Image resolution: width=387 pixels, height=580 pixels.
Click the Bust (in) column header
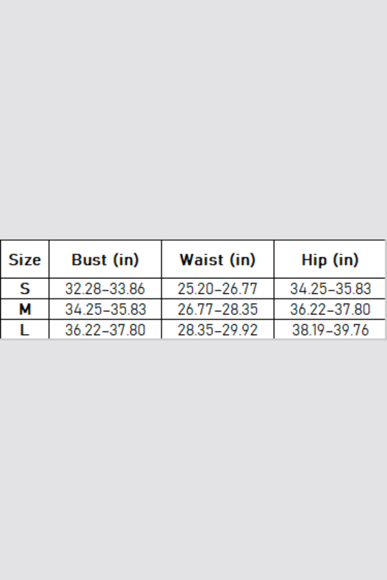pos(105,260)
